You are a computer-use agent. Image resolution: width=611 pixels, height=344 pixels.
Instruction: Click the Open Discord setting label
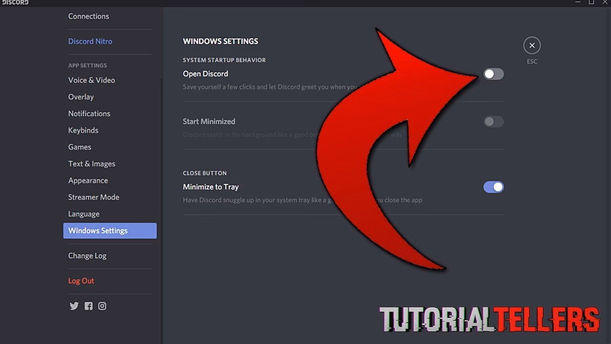click(205, 74)
